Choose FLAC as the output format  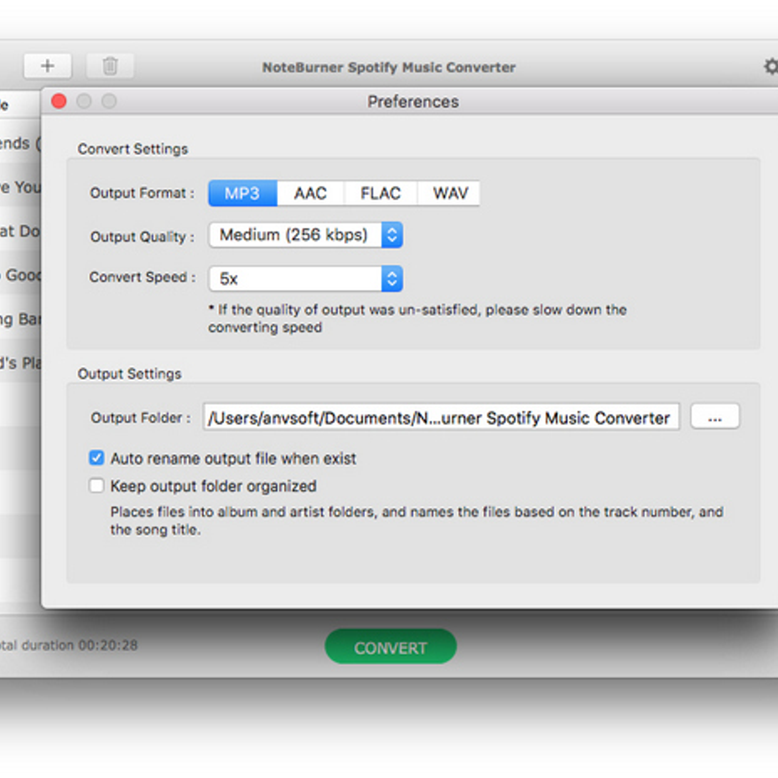coord(380,193)
